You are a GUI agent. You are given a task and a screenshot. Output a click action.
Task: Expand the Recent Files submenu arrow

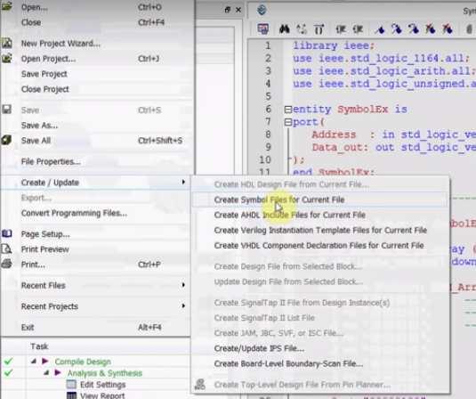(x=183, y=285)
